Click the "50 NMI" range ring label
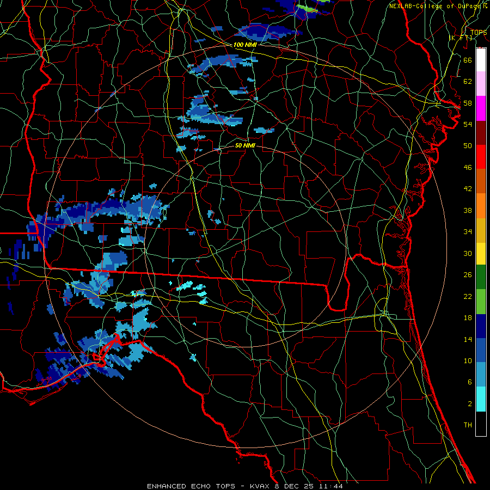The height and width of the screenshot is (490, 490). 245,145
